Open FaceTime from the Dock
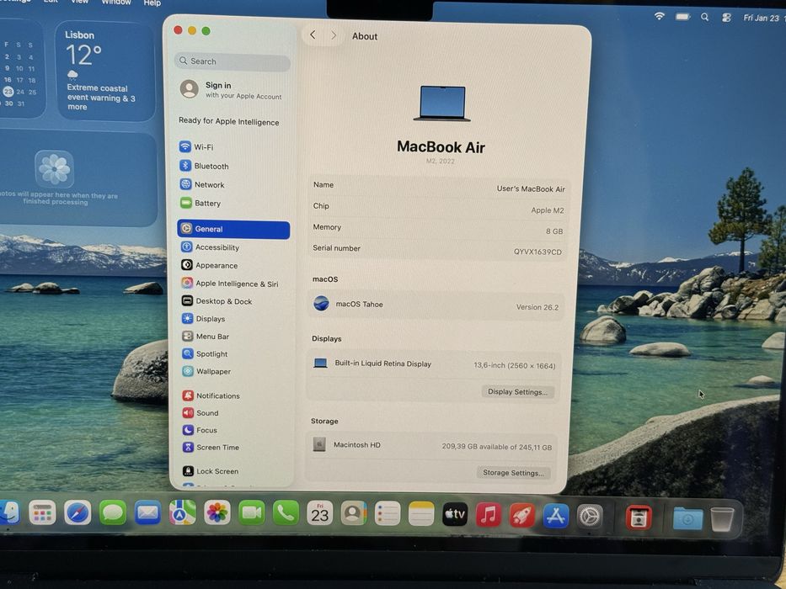 click(252, 513)
